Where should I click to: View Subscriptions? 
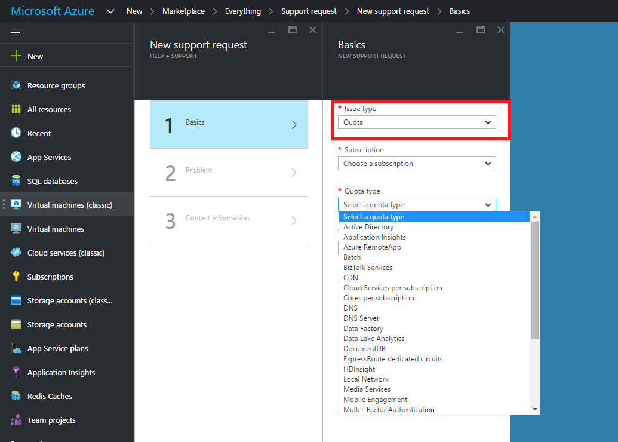[x=50, y=276]
